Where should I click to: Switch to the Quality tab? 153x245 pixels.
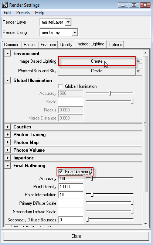click(66, 45)
